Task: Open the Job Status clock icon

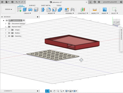Action: pos(99,2)
